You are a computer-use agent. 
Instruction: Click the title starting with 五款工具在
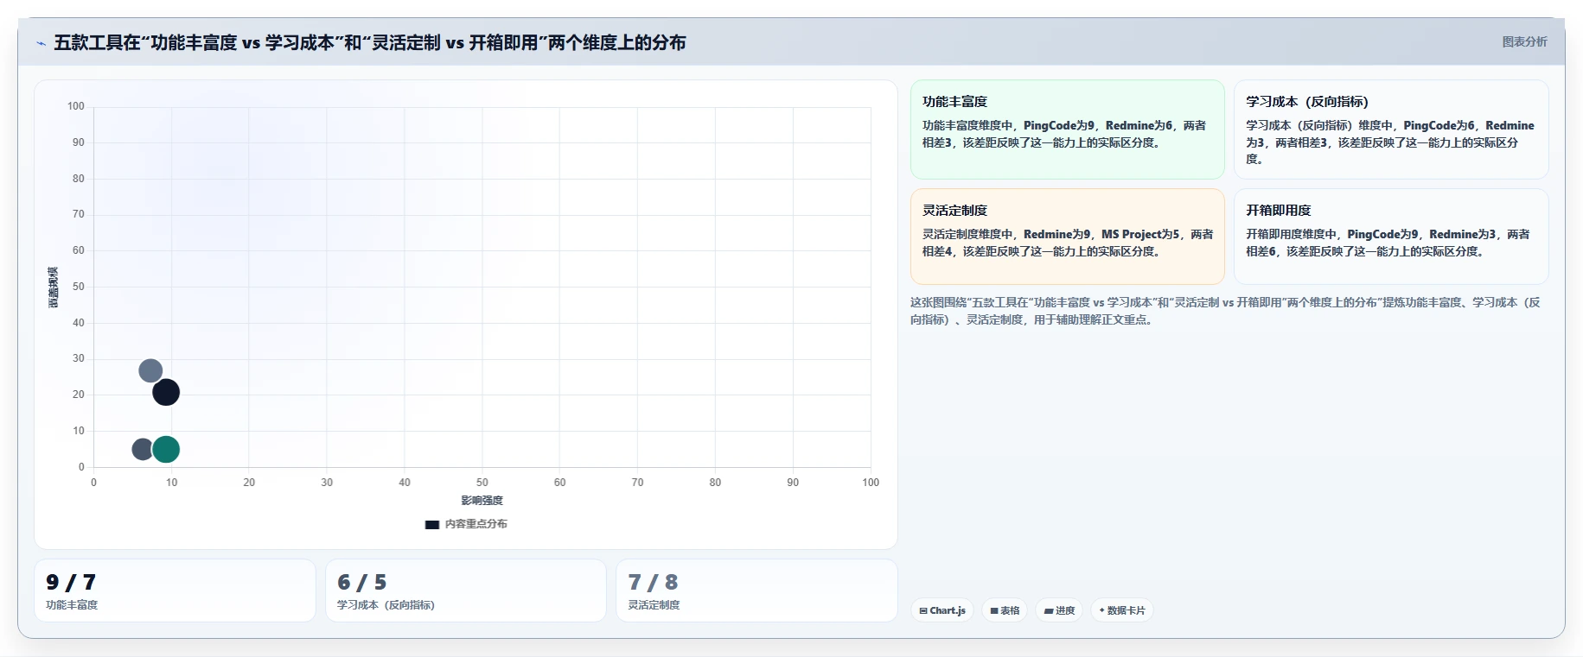[x=370, y=42]
